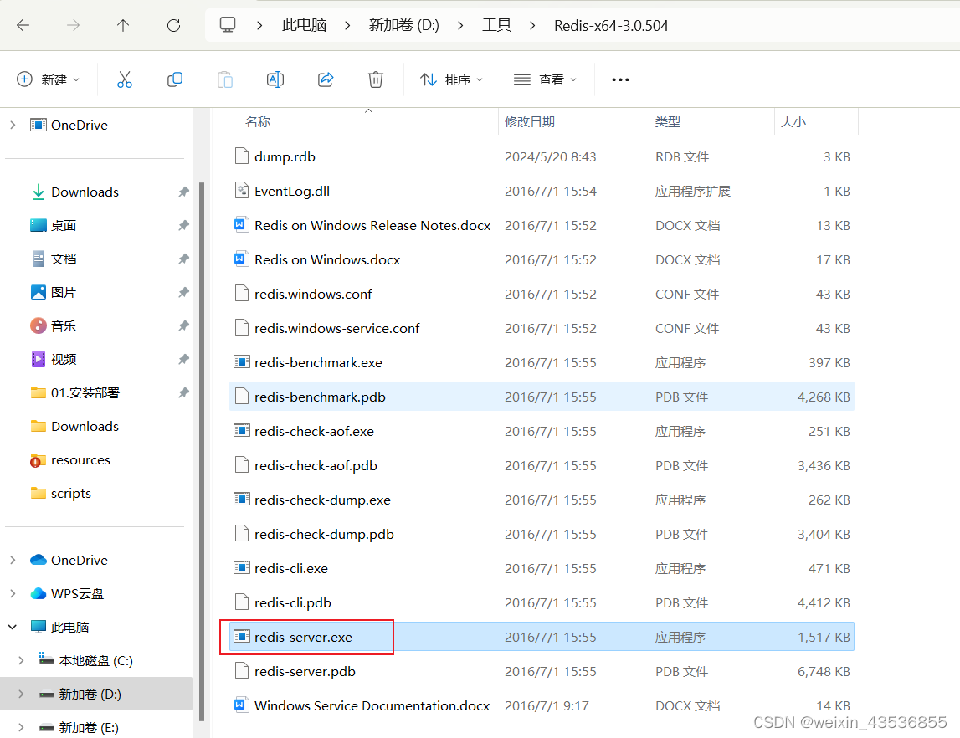960x738 pixels.
Task: Click the Delete trash icon
Action: 375,79
